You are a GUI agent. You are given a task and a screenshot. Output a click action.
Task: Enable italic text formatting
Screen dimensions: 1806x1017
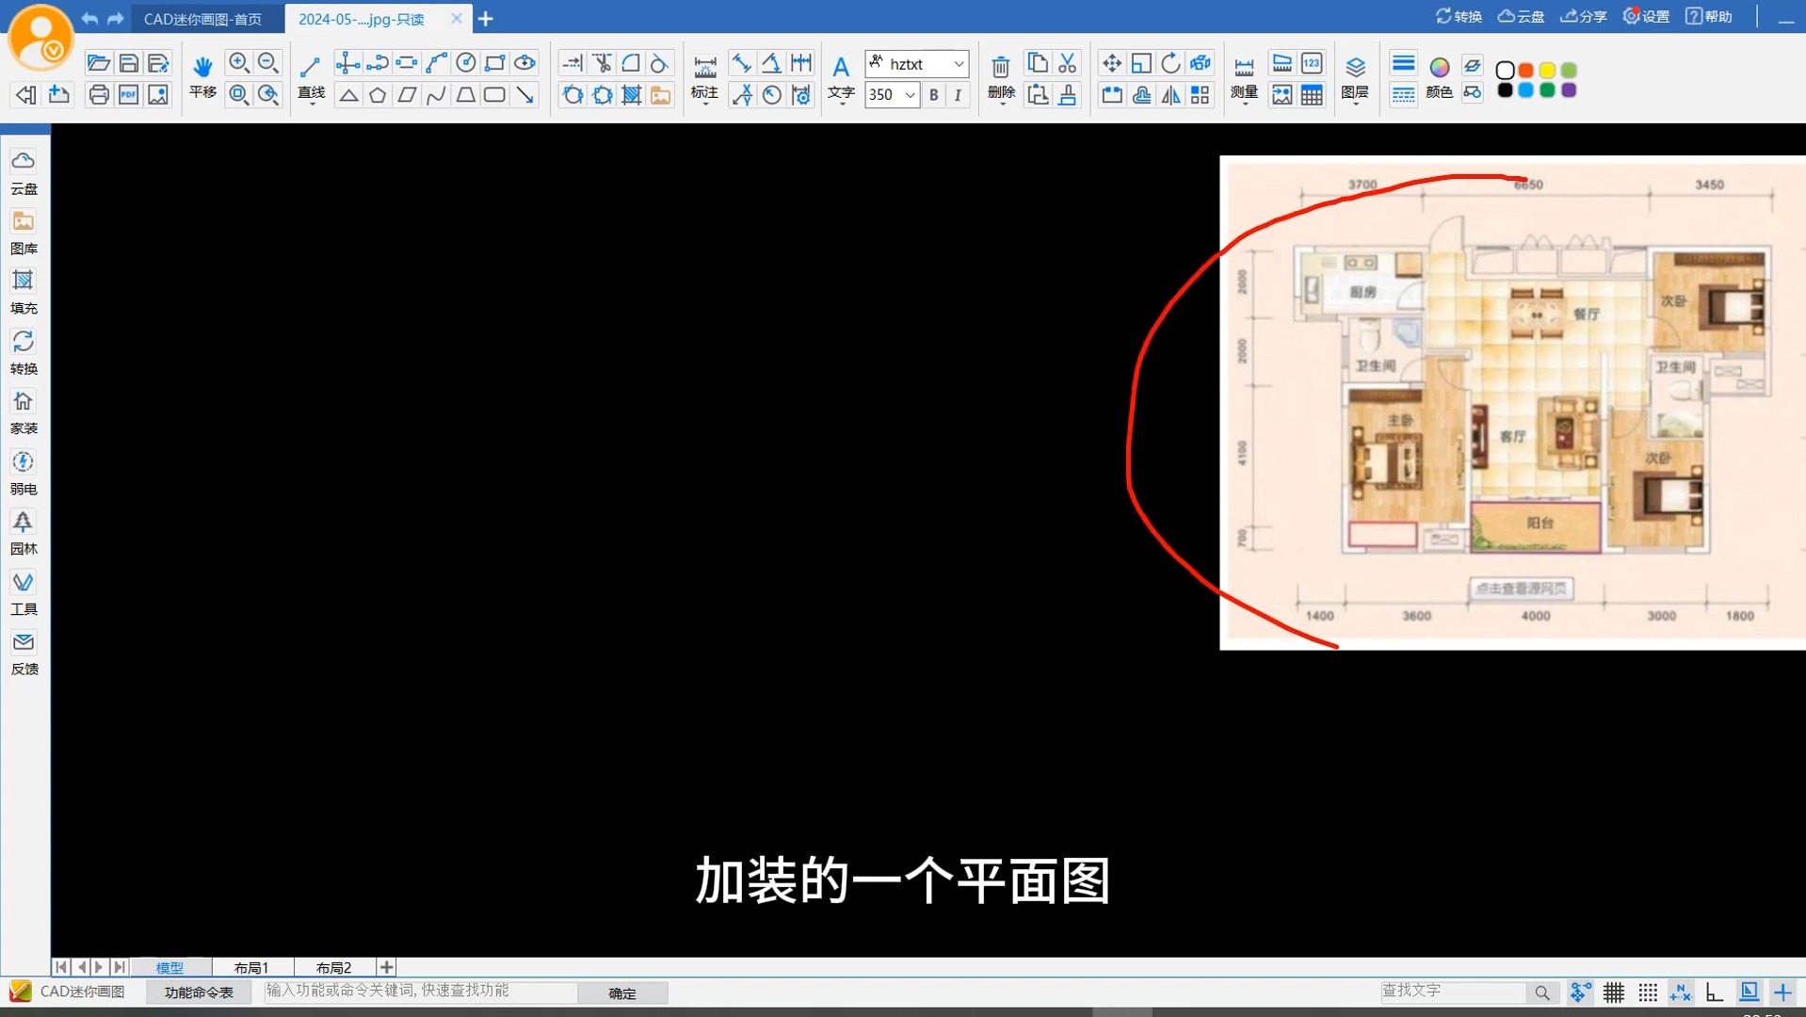coord(958,95)
